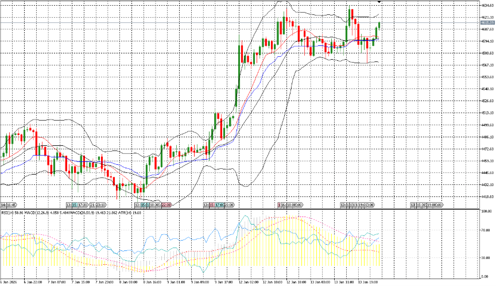Click the 30.00 indicator scale level

pos(487,258)
